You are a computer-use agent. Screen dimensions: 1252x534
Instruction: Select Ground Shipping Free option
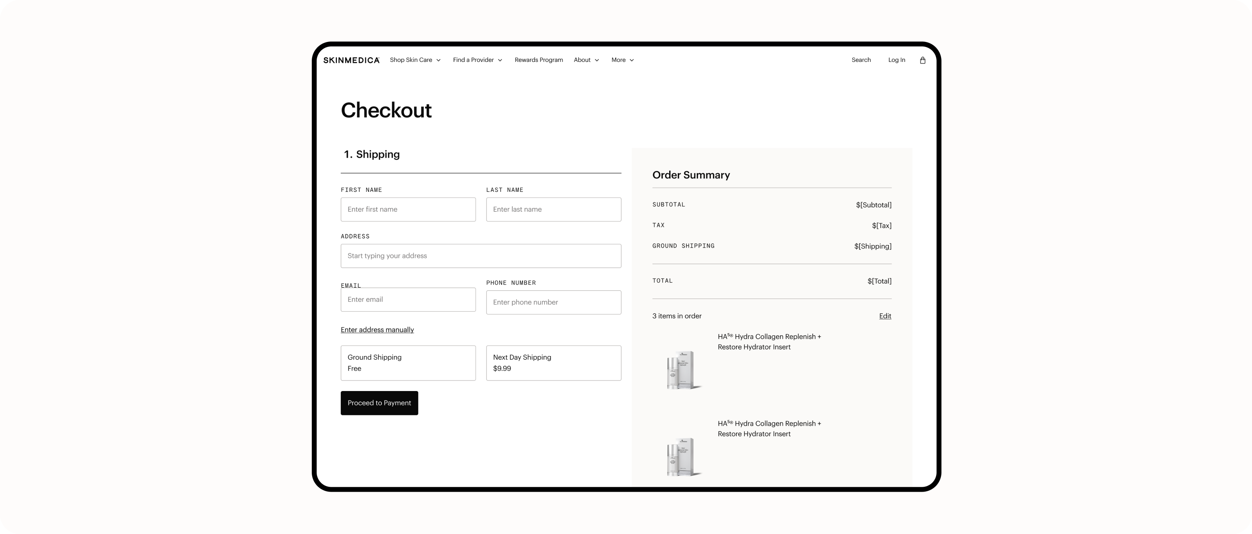[408, 363]
